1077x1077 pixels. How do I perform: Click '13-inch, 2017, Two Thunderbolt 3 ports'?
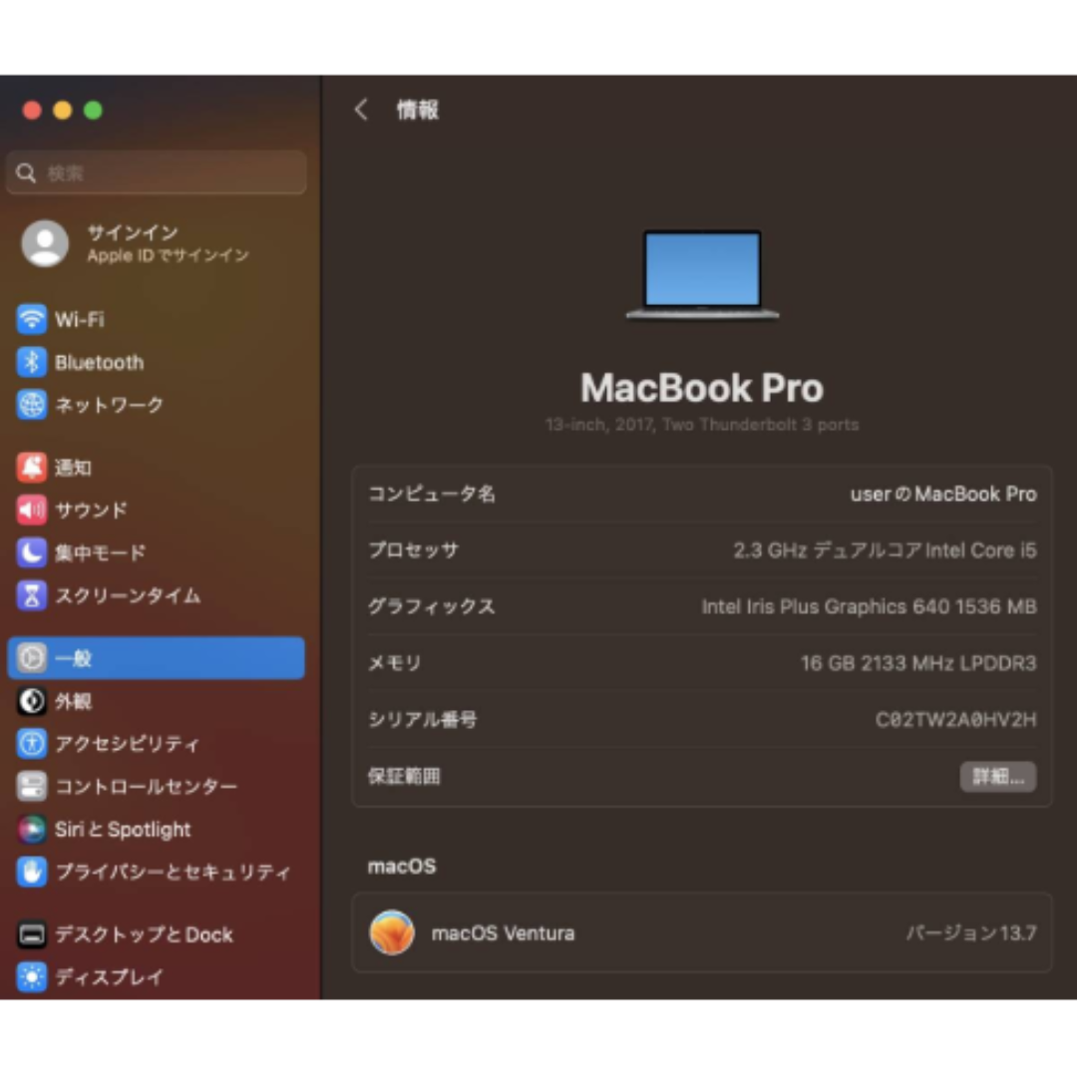click(x=702, y=425)
